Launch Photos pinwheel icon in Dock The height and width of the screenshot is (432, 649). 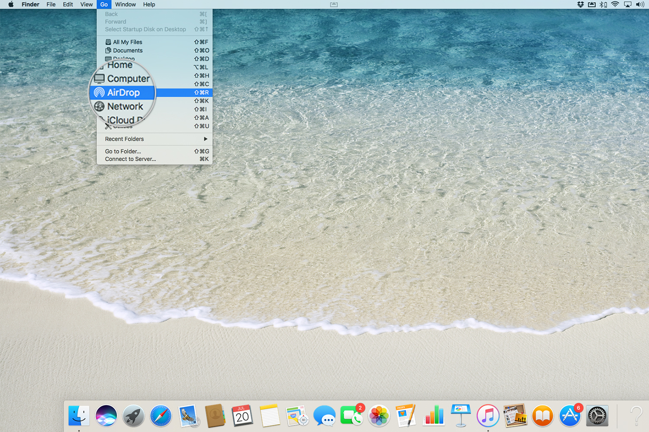(379, 416)
